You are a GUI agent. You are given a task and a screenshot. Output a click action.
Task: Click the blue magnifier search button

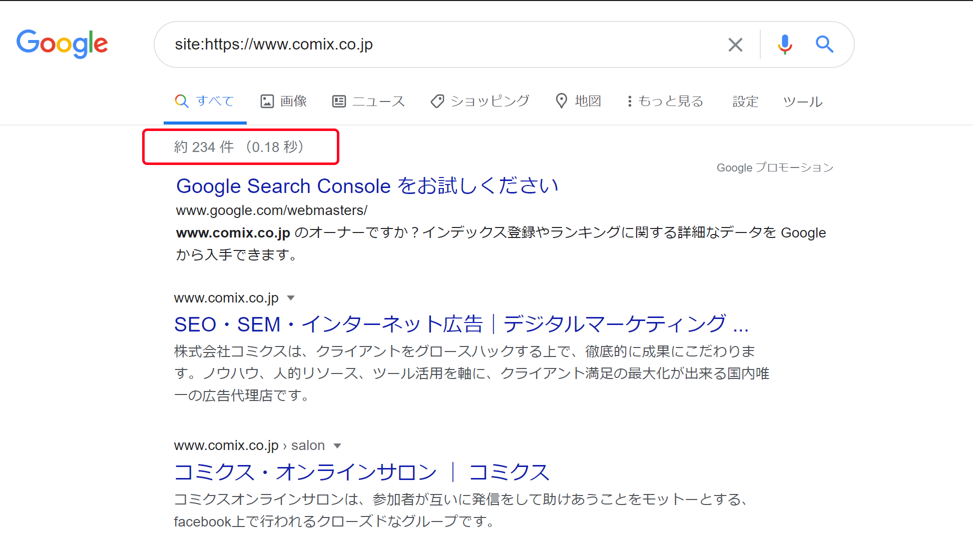click(824, 44)
